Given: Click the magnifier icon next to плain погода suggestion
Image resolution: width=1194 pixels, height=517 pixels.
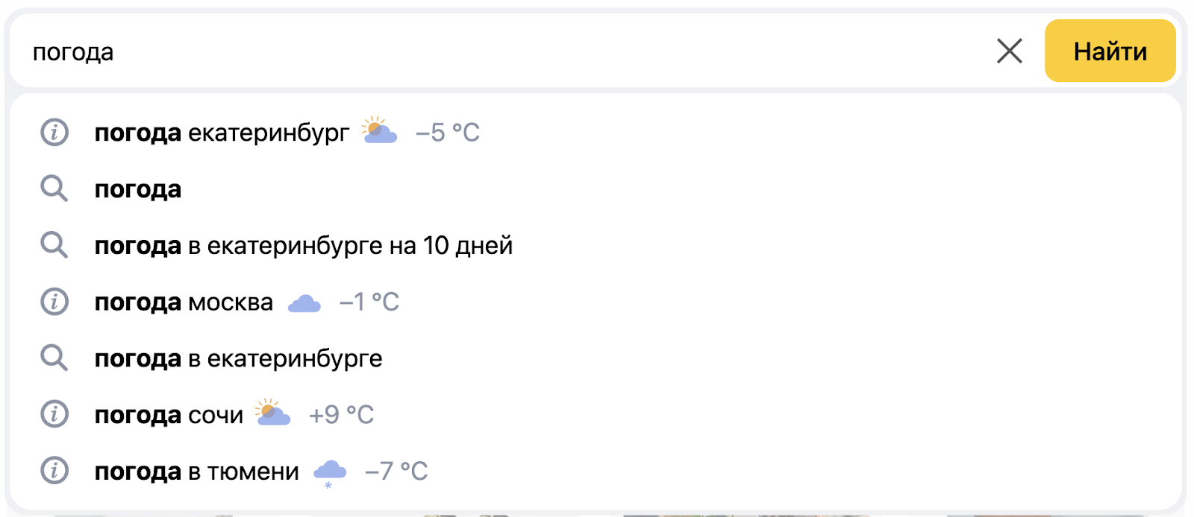Looking at the screenshot, I should [x=54, y=189].
